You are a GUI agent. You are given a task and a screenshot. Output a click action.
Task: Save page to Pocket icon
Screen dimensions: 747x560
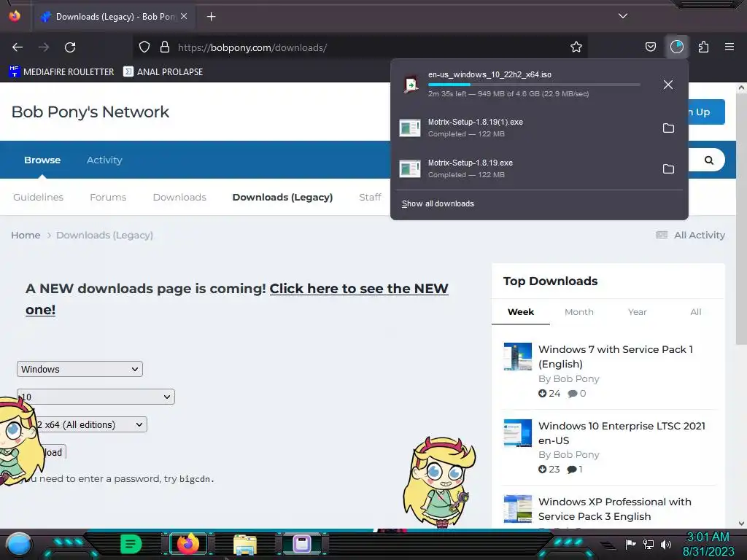pos(650,47)
